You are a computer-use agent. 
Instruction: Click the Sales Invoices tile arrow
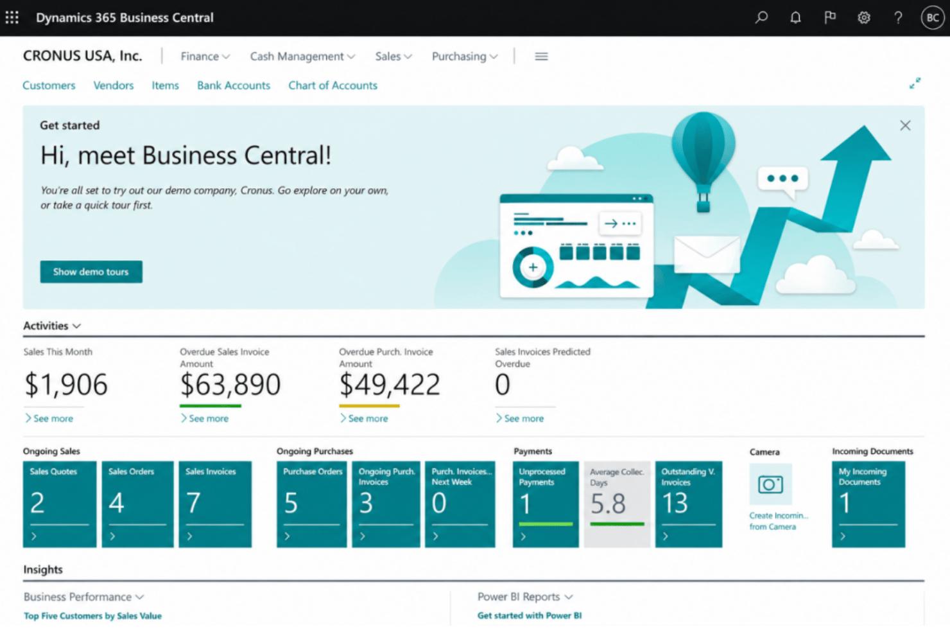(x=189, y=536)
